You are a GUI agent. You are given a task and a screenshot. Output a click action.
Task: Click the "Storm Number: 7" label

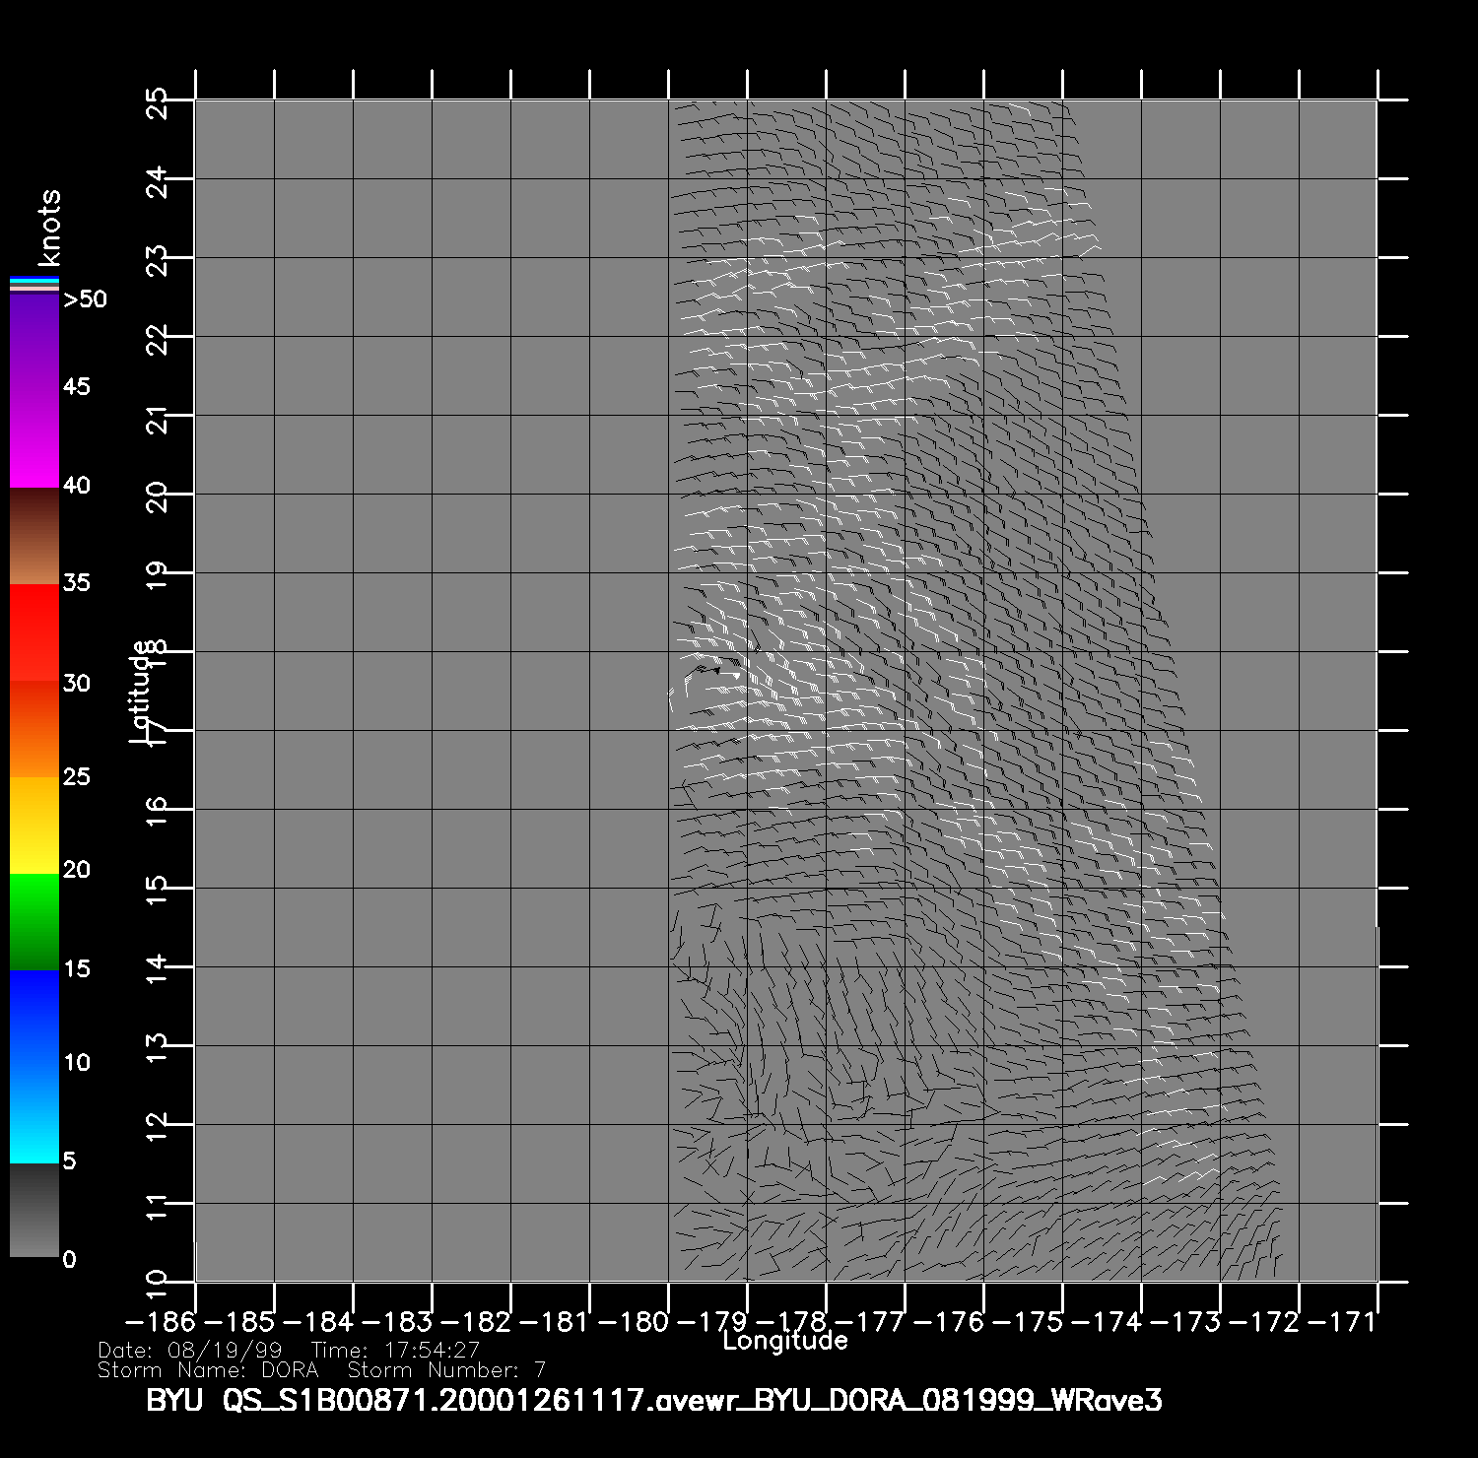click(446, 1370)
